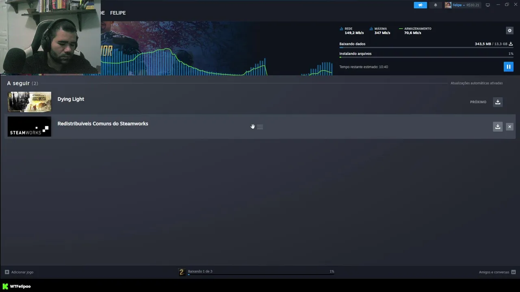The height and width of the screenshot is (292, 520).
Task: Click the WTFelipao channel name
Action: [20, 286]
